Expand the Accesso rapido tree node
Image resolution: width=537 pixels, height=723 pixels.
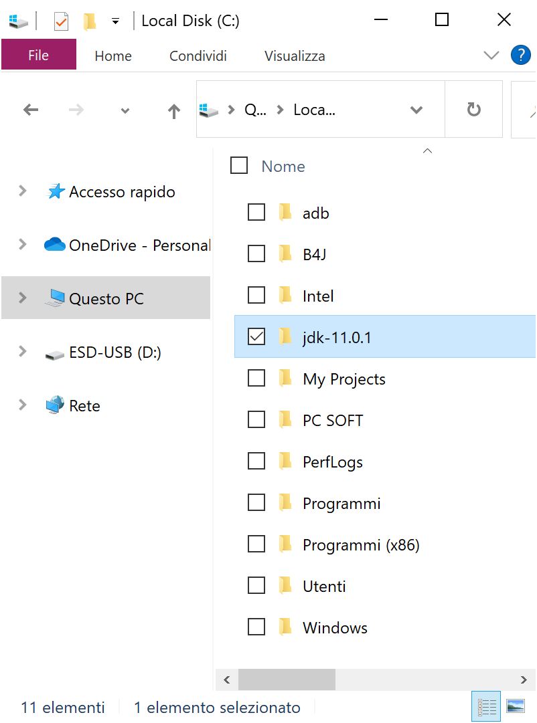pyautogui.click(x=23, y=191)
